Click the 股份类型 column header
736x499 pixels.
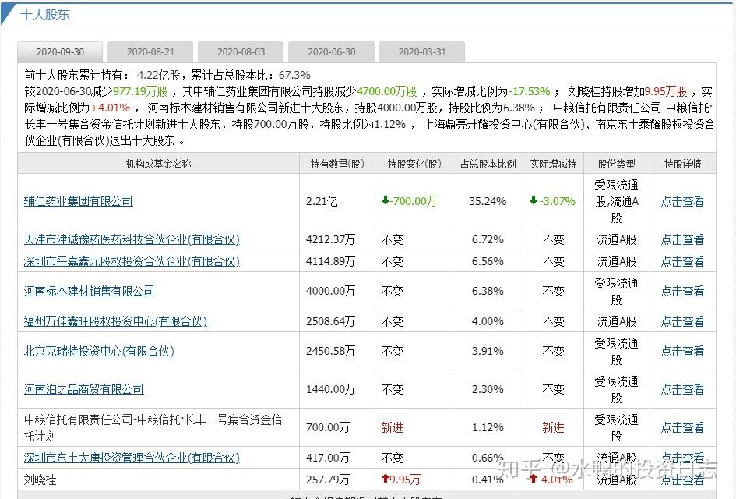coord(616,164)
